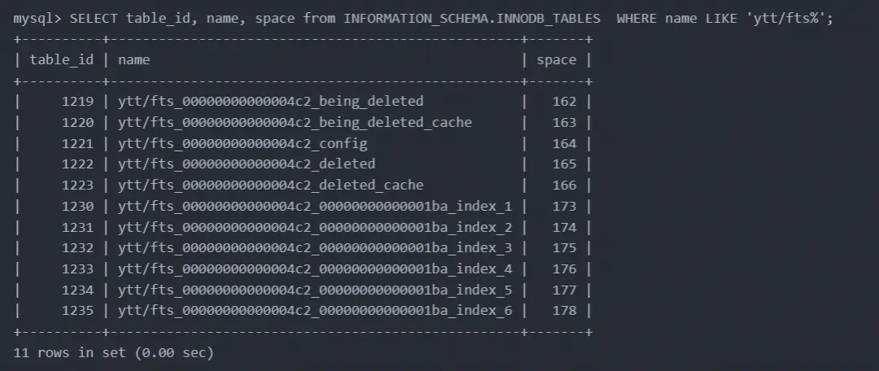Click the space value 162
Image resolution: width=879 pixels, height=371 pixels.
click(563, 102)
